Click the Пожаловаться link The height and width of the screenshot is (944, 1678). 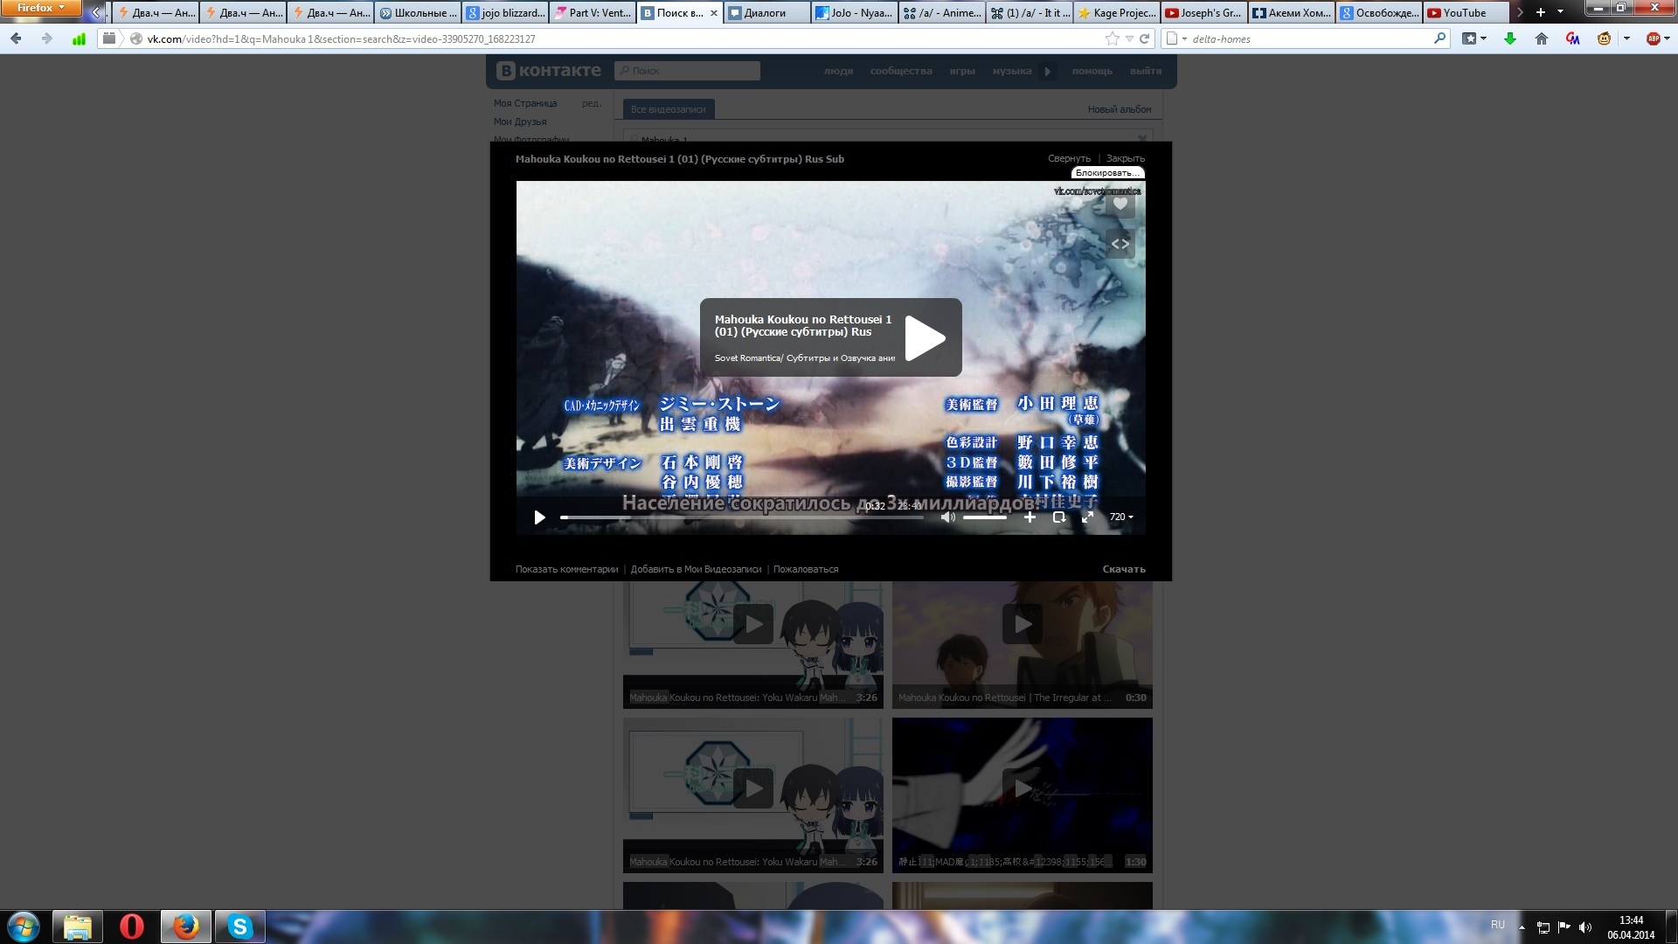pos(806,569)
